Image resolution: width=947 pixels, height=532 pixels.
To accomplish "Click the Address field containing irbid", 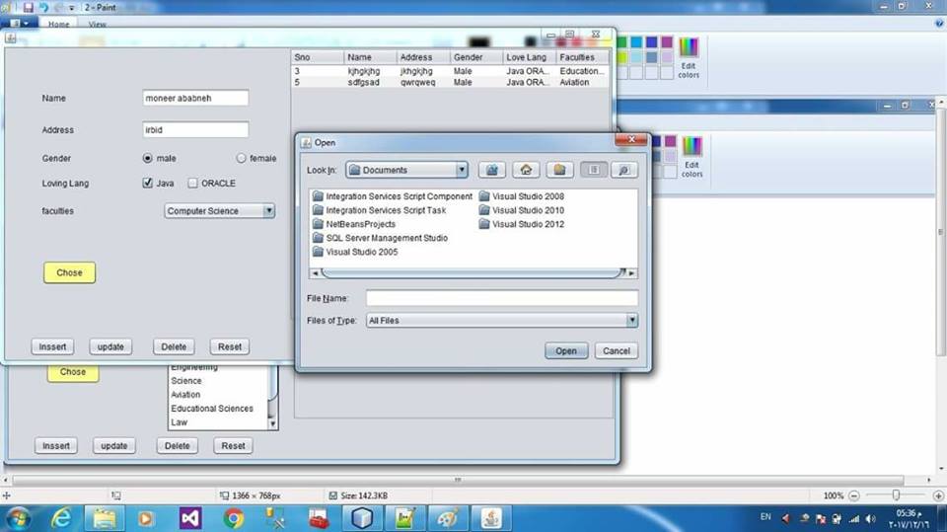I will tap(195, 129).
